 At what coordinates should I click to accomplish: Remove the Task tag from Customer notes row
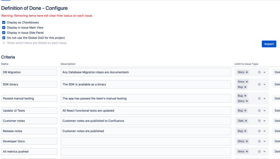pos(246,121)
